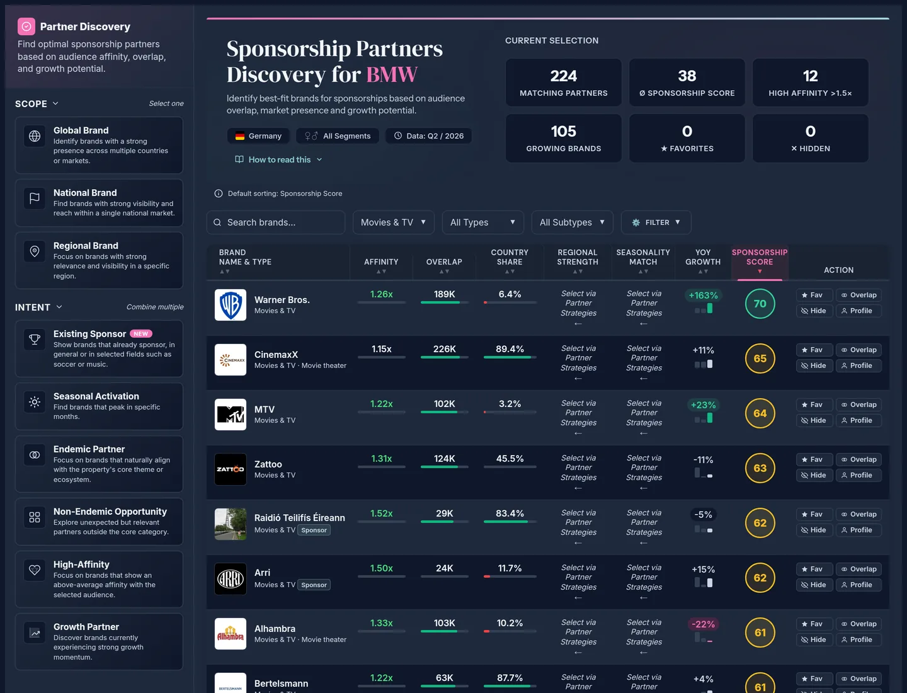Click the Arri logo icon
Screen dimensions: 907x693
pos(231,579)
